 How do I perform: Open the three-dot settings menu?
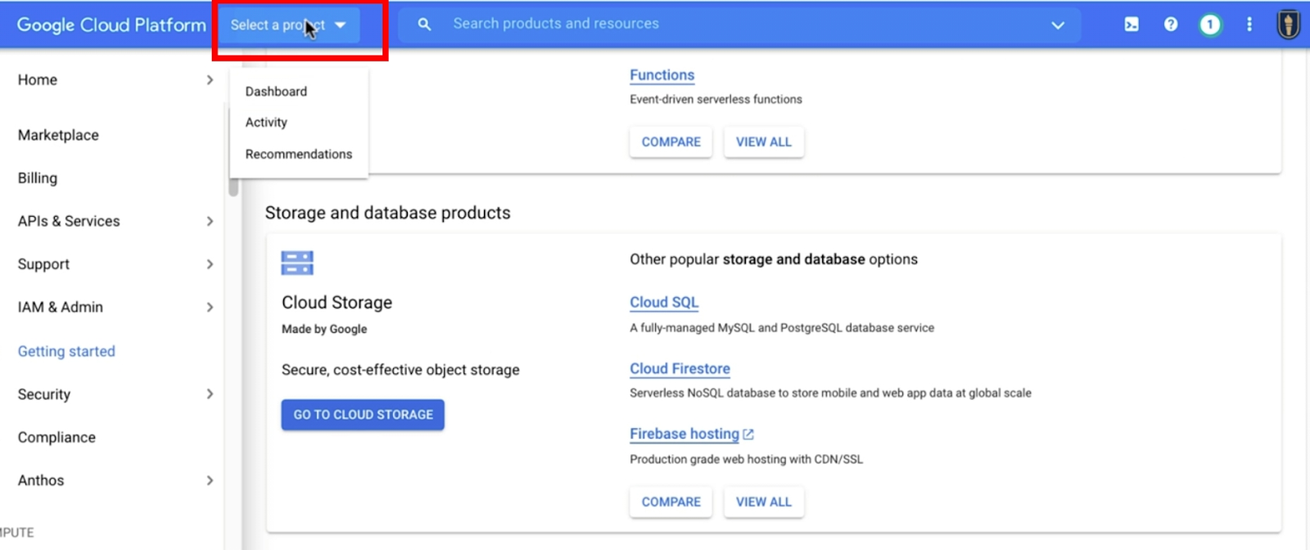pyautogui.click(x=1249, y=25)
